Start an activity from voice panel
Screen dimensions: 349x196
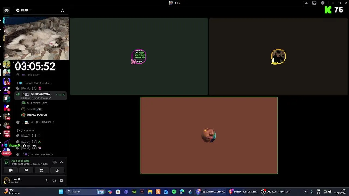coord(42,170)
